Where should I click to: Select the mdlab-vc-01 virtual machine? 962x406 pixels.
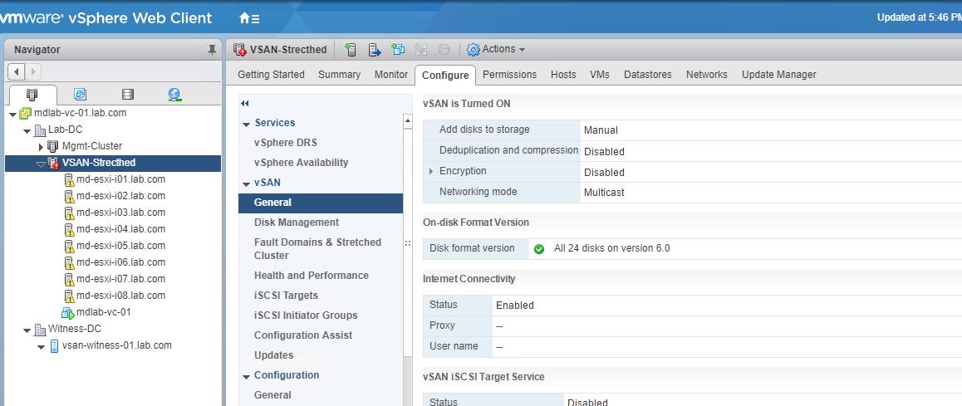(103, 311)
